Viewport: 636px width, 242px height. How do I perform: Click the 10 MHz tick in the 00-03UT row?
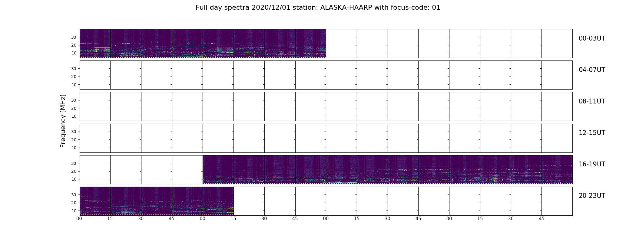(x=74, y=53)
